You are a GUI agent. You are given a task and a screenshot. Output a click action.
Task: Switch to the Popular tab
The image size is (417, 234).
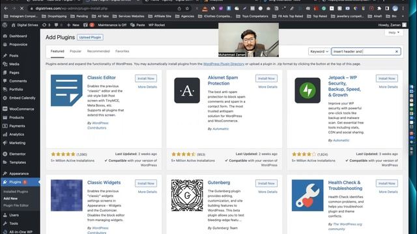click(76, 51)
